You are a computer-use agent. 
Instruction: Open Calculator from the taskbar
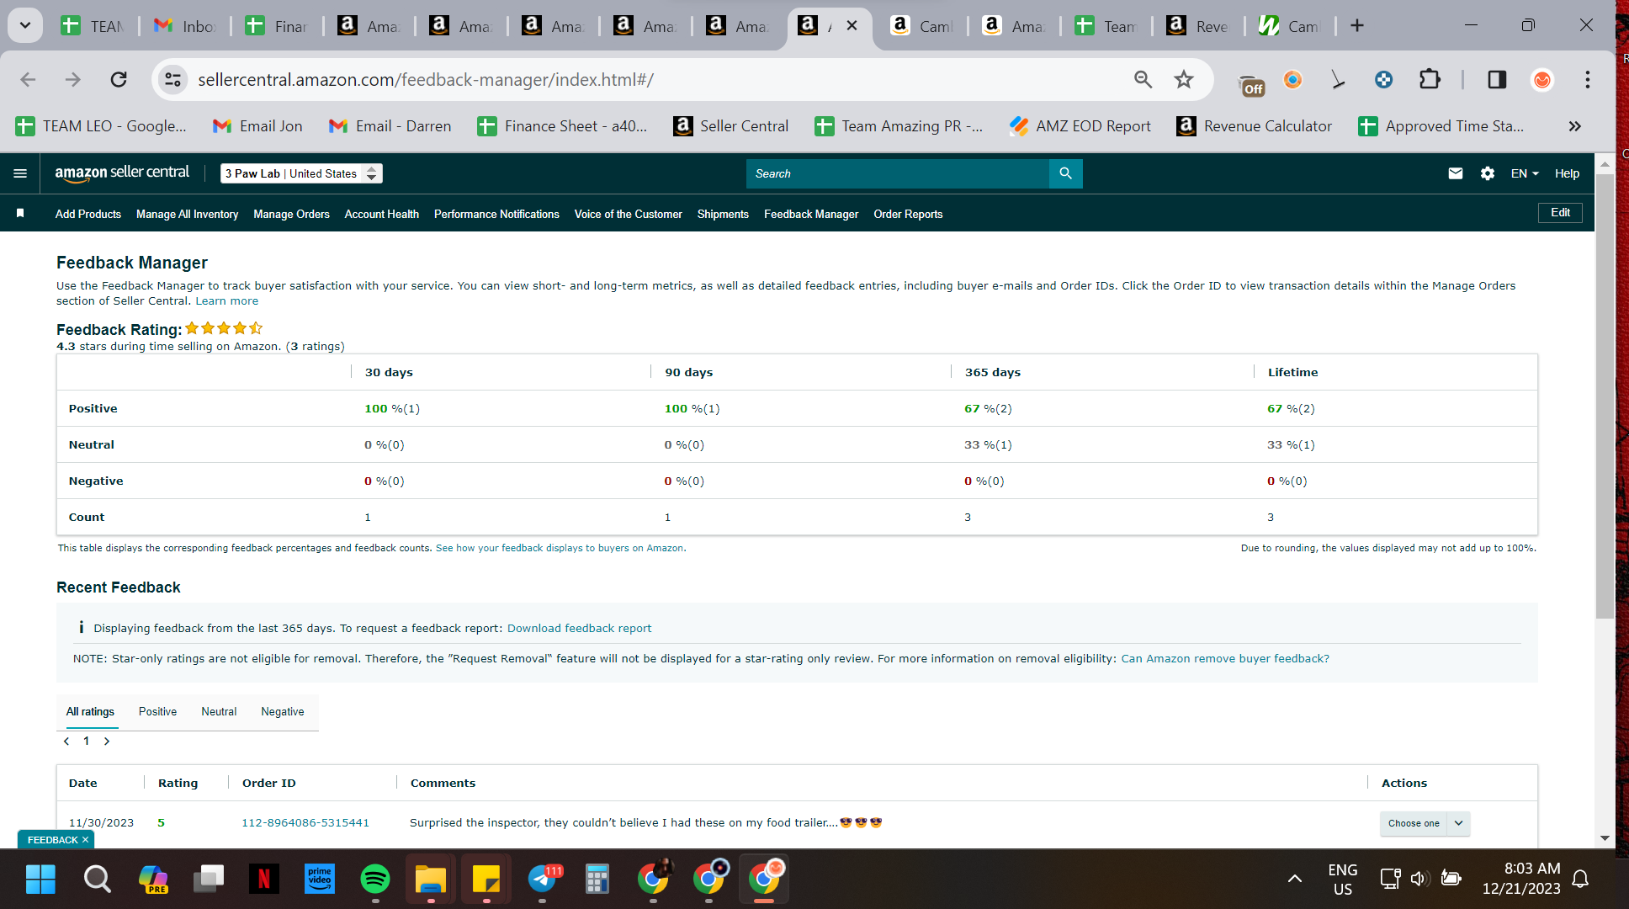coord(597,880)
